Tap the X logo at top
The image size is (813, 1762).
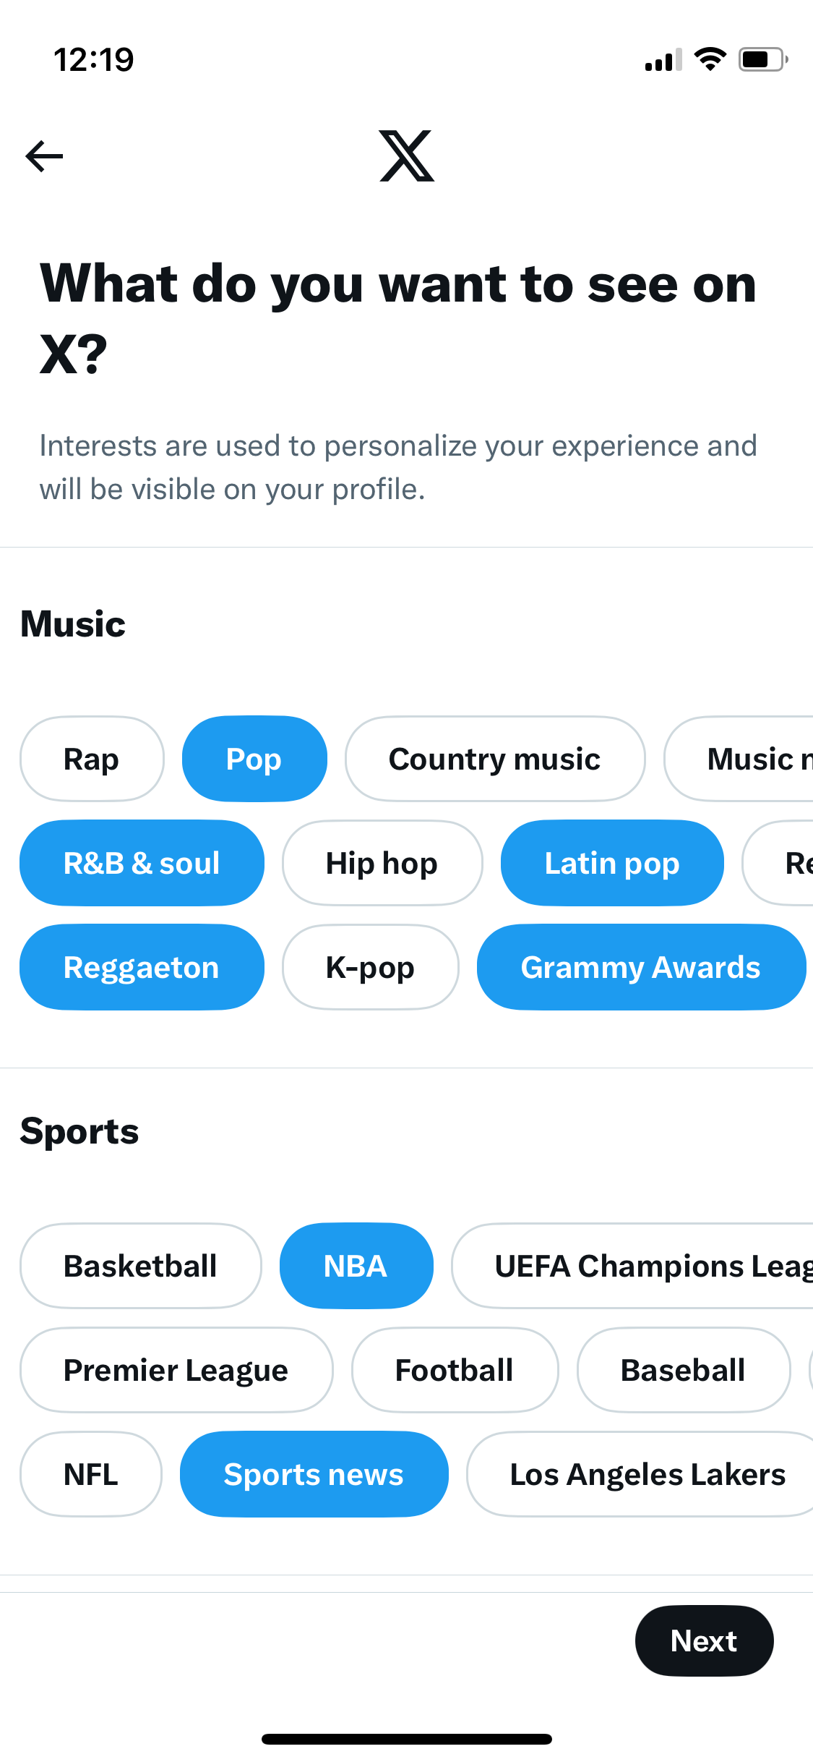tap(407, 156)
